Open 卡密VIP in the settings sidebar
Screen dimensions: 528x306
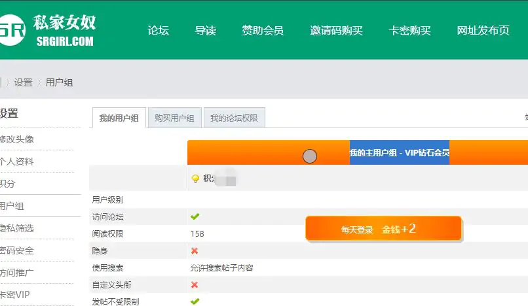15,295
